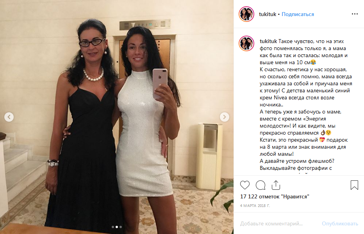Image resolution: width=364 pixels, height=234 pixels.
Task: Select the third carousel dot indicator
Action: [x=120, y=227]
